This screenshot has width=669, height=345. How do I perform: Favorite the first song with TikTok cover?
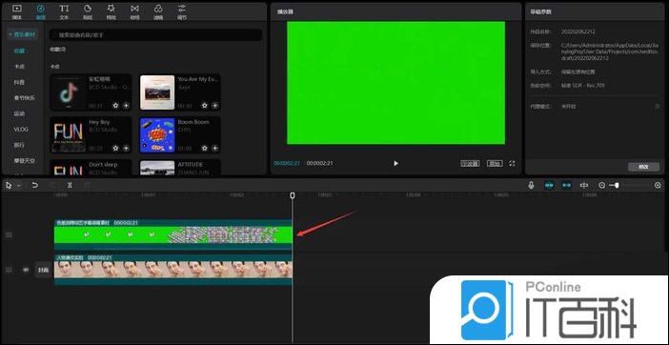115,106
